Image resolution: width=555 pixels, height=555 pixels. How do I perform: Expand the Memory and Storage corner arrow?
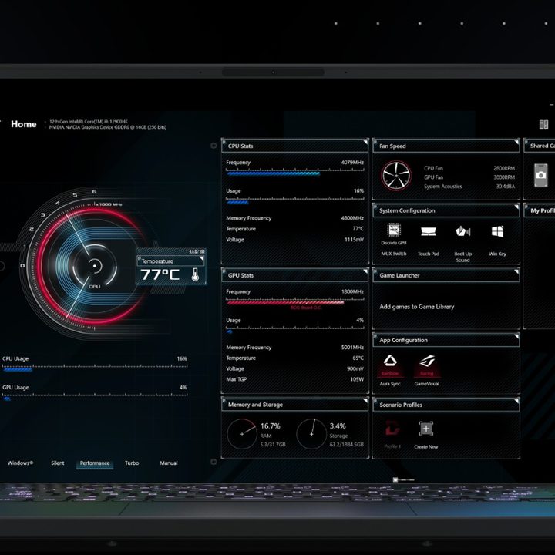365,401
